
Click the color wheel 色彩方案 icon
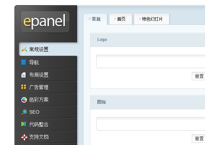[x=24, y=100]
